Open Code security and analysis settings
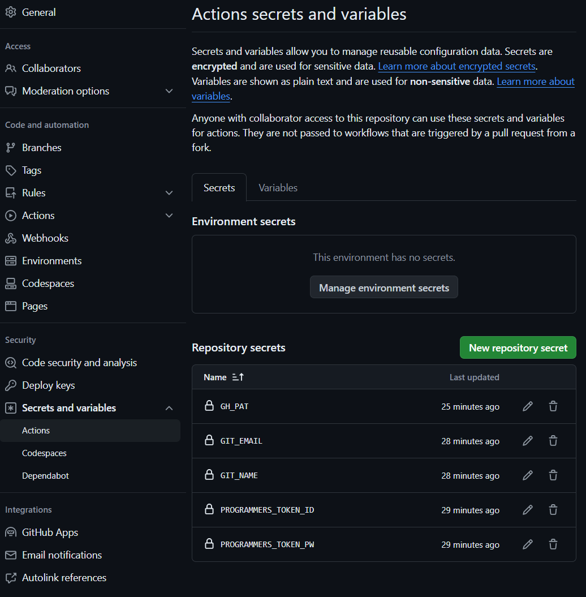The height and width of the screenshot is (597, 586). [x=79, y=363]
